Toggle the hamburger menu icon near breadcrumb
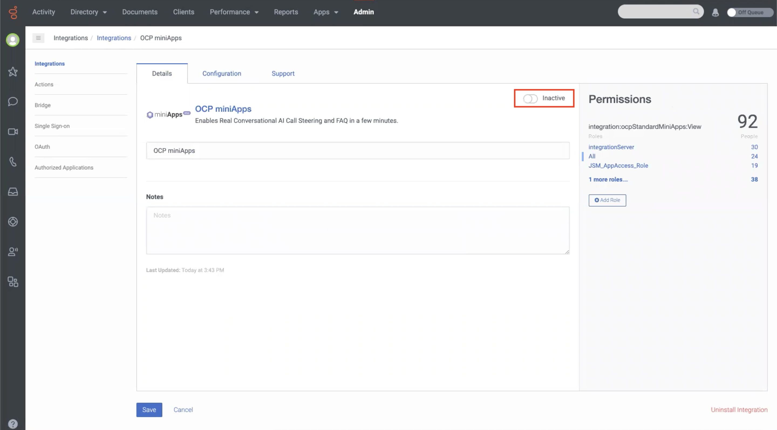Image resolution: width=777 pixels, height=430 pixels. 38,38
